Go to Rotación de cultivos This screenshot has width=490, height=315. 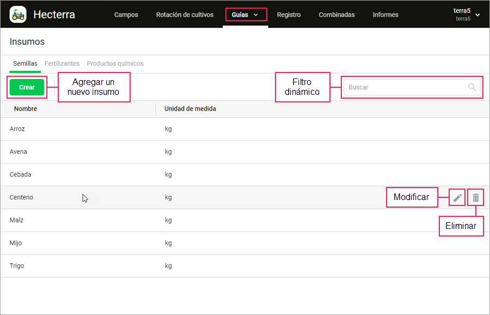[185, 15]
